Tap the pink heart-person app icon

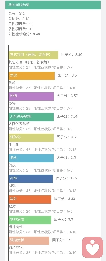pos(92,247)
